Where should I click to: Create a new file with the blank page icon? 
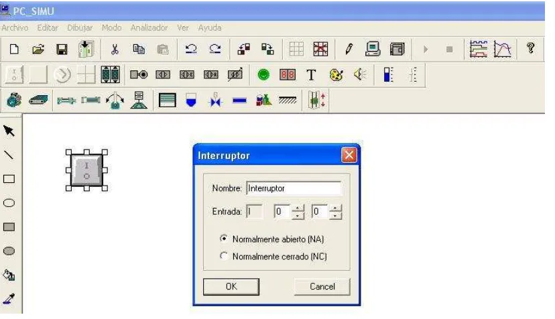coord(14,49)
